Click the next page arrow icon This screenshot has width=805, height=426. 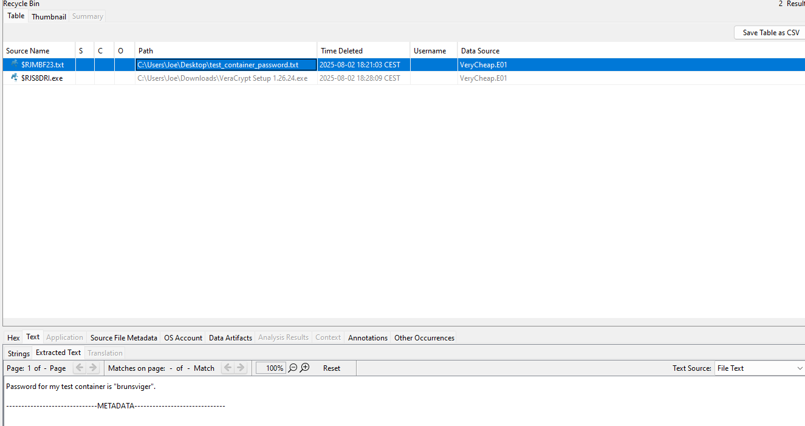[91, 367]
